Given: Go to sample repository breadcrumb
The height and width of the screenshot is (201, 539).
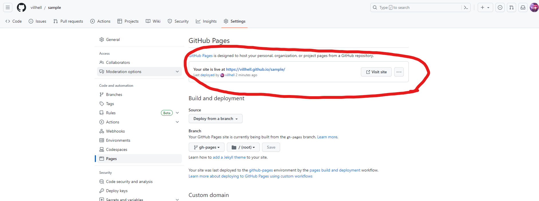Looking at the screenshot, I should [x=54, y=7].
